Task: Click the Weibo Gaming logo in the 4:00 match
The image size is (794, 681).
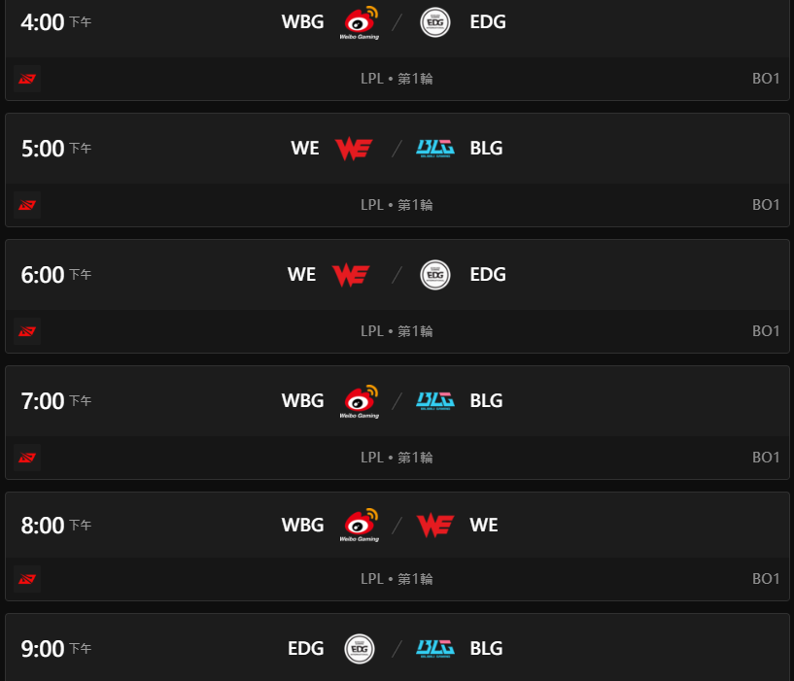Action: coord(359,21)
